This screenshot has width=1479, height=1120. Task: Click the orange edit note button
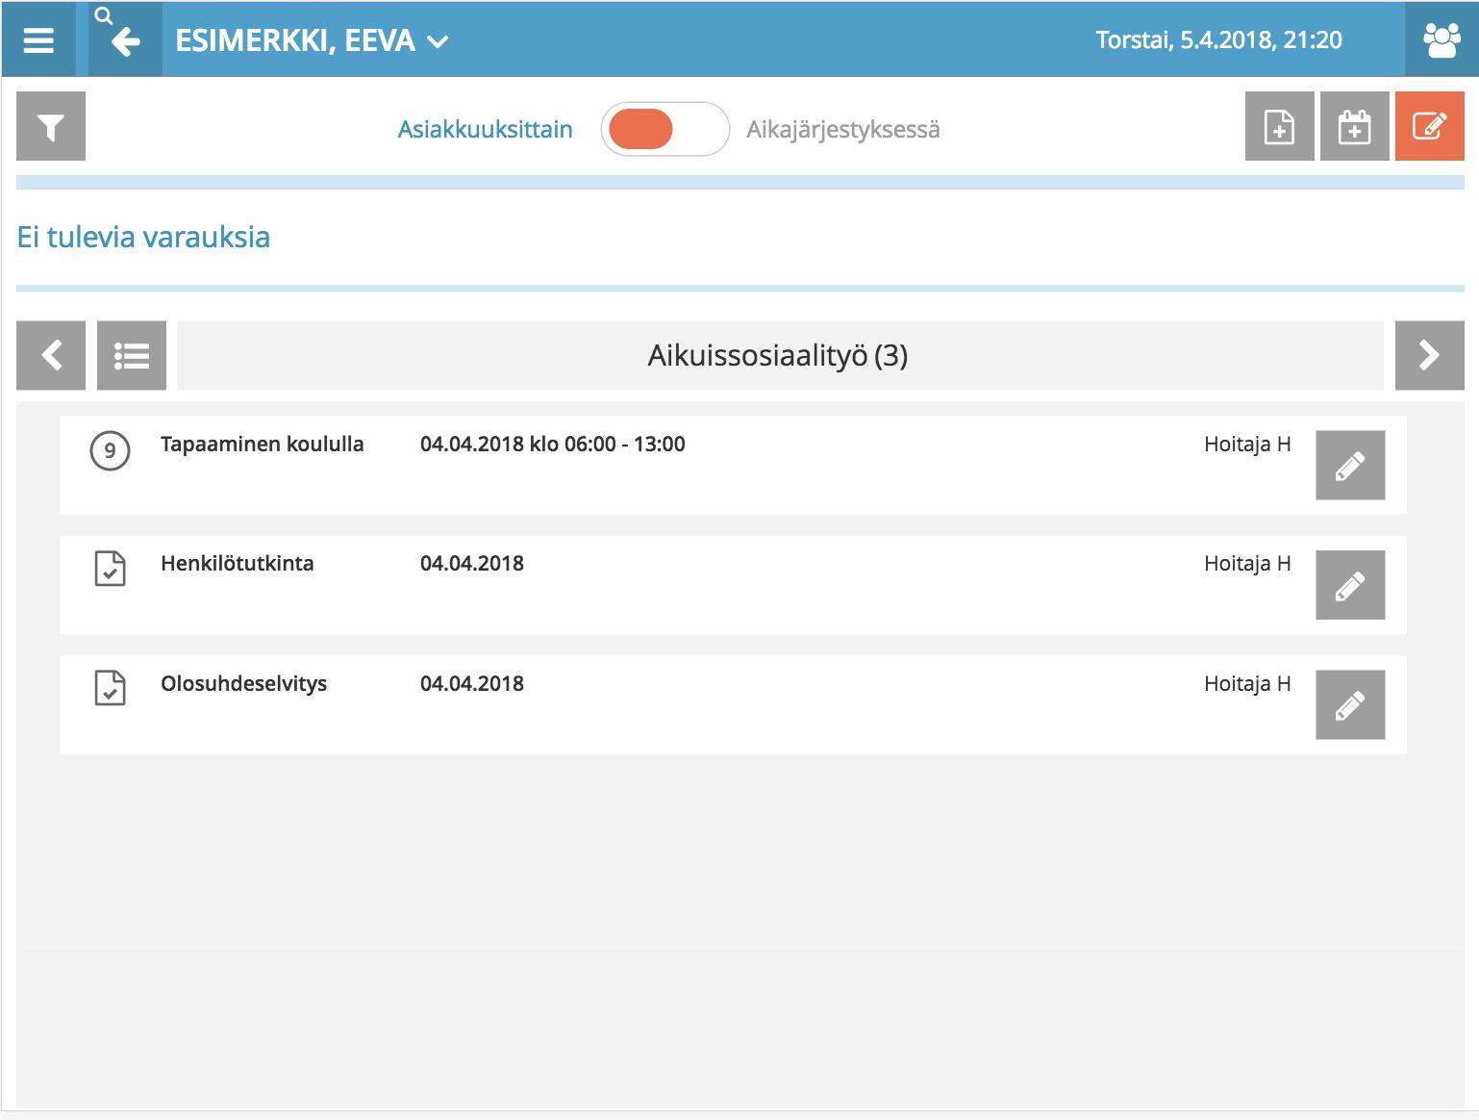[1429, 126]
